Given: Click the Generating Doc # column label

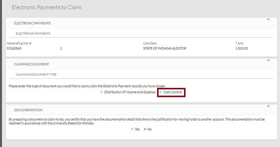Looking at the screenshot, I should point(19,43).
